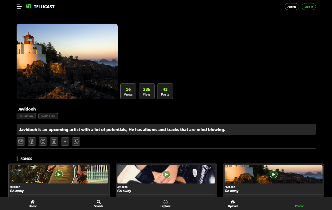
Task: Click the 23k Plays stat box
Action: tap(147, 91)
